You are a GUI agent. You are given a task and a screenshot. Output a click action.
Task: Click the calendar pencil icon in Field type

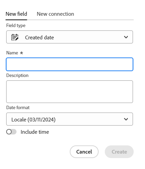[15, 37]
